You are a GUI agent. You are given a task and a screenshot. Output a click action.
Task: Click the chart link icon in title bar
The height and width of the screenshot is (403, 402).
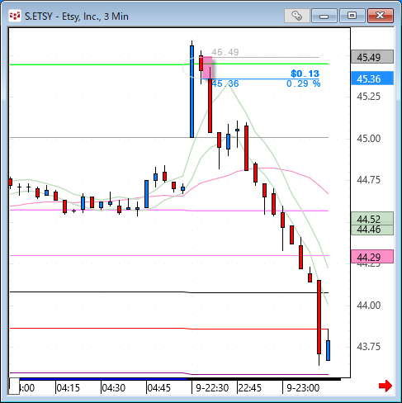tap(296, 16)
